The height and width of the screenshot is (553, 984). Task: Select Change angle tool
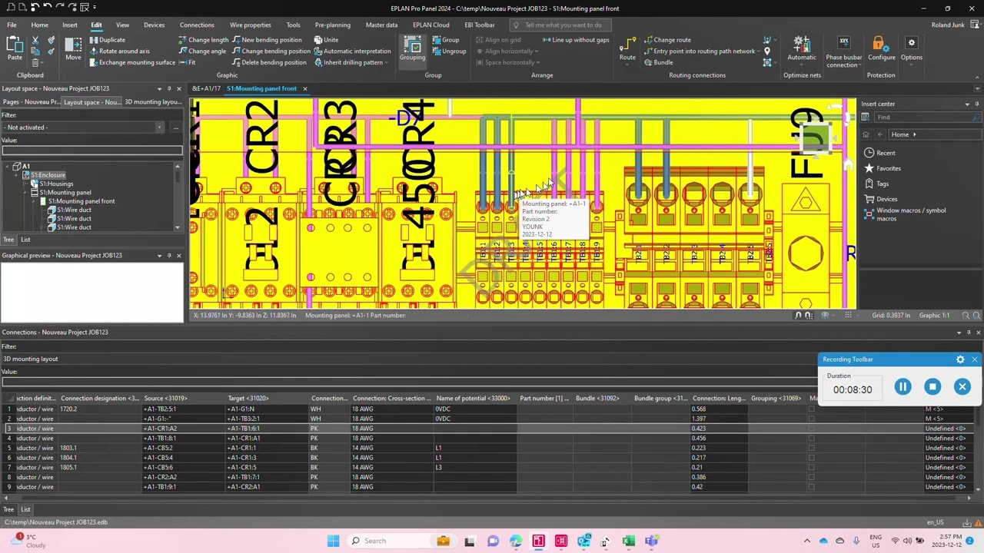point(202,51)
